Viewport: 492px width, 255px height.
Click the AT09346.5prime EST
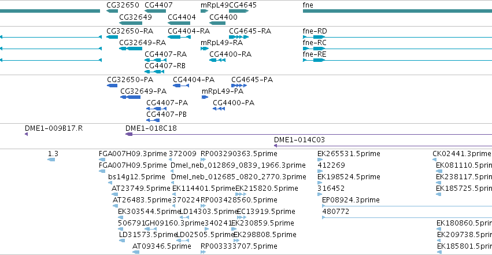coord(136,253)
